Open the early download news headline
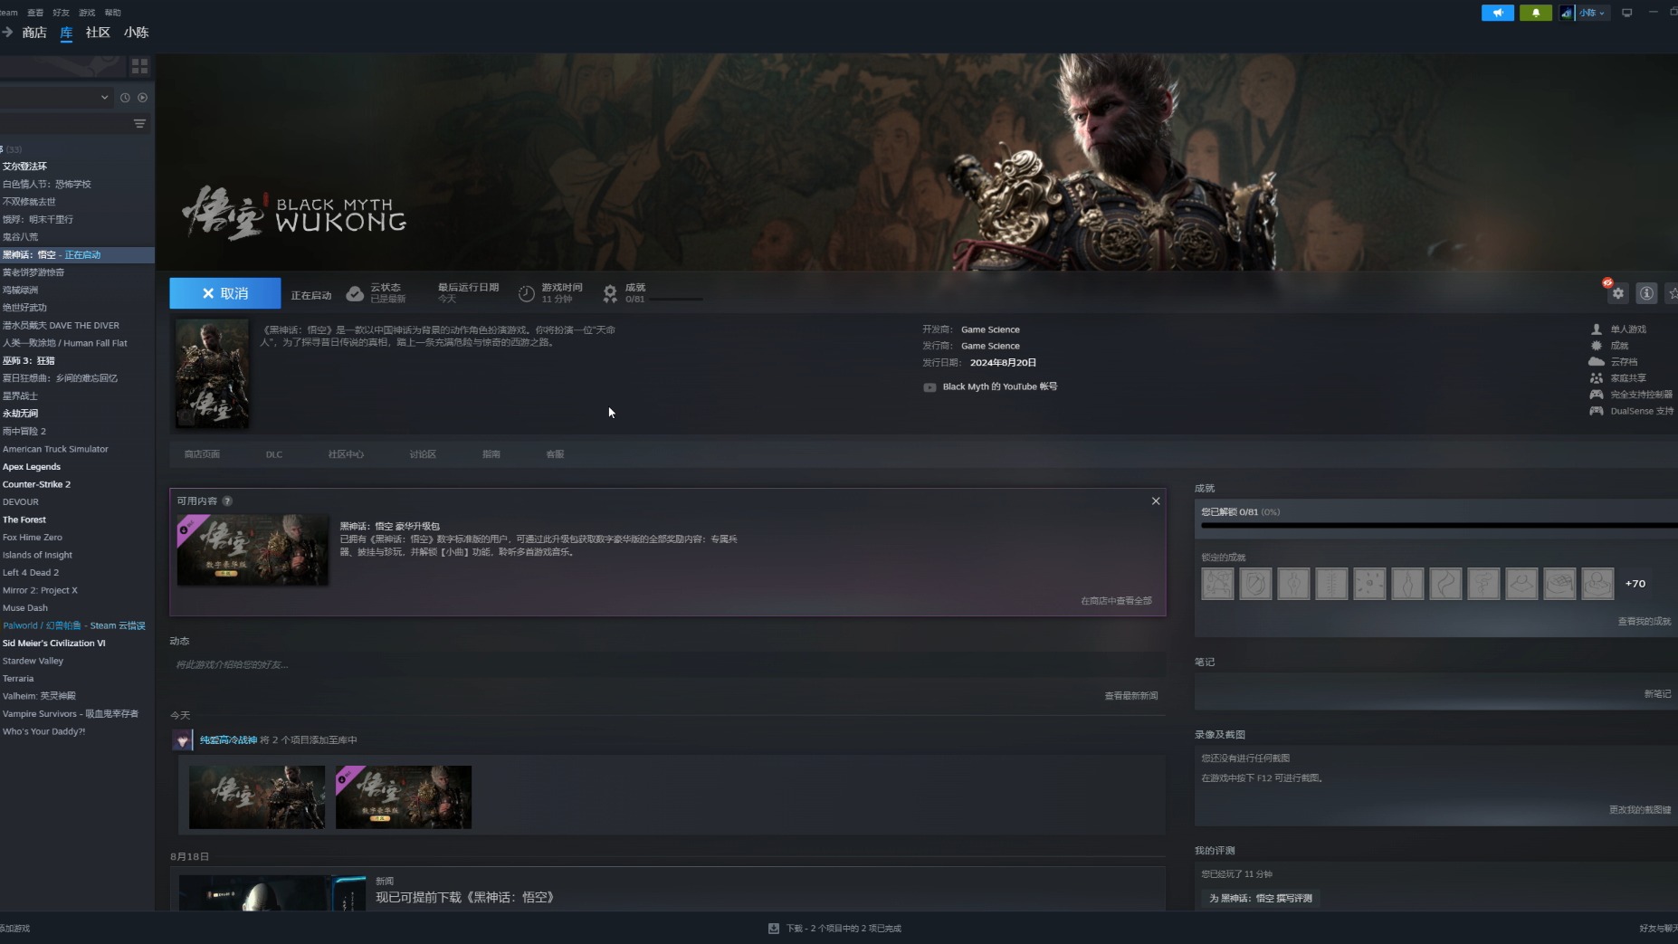The height and width of the screenshot is (944, 1678). tap(464, 897)
